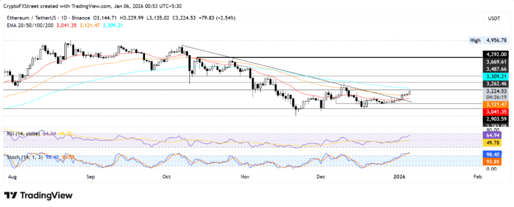Click the High 4,956.78 label
The width and height of the screenshot is (514, 207).
(489, 39)
